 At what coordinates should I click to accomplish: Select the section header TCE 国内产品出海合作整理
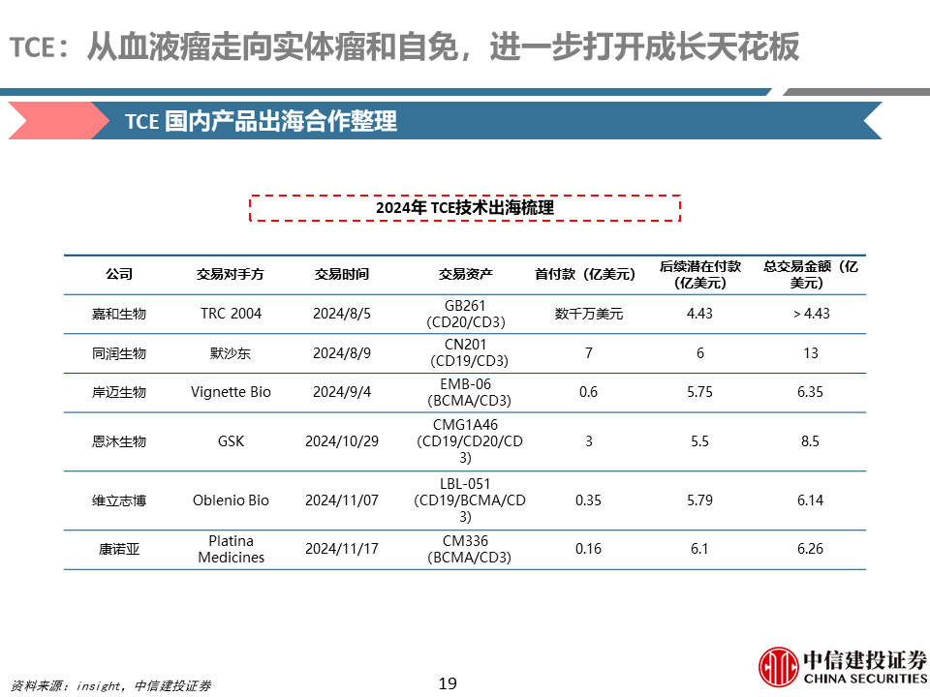(261, 121)
